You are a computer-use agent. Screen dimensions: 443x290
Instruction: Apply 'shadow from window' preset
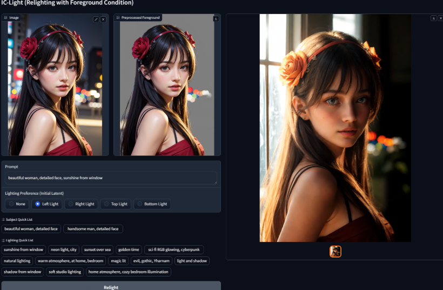point(22,272)
